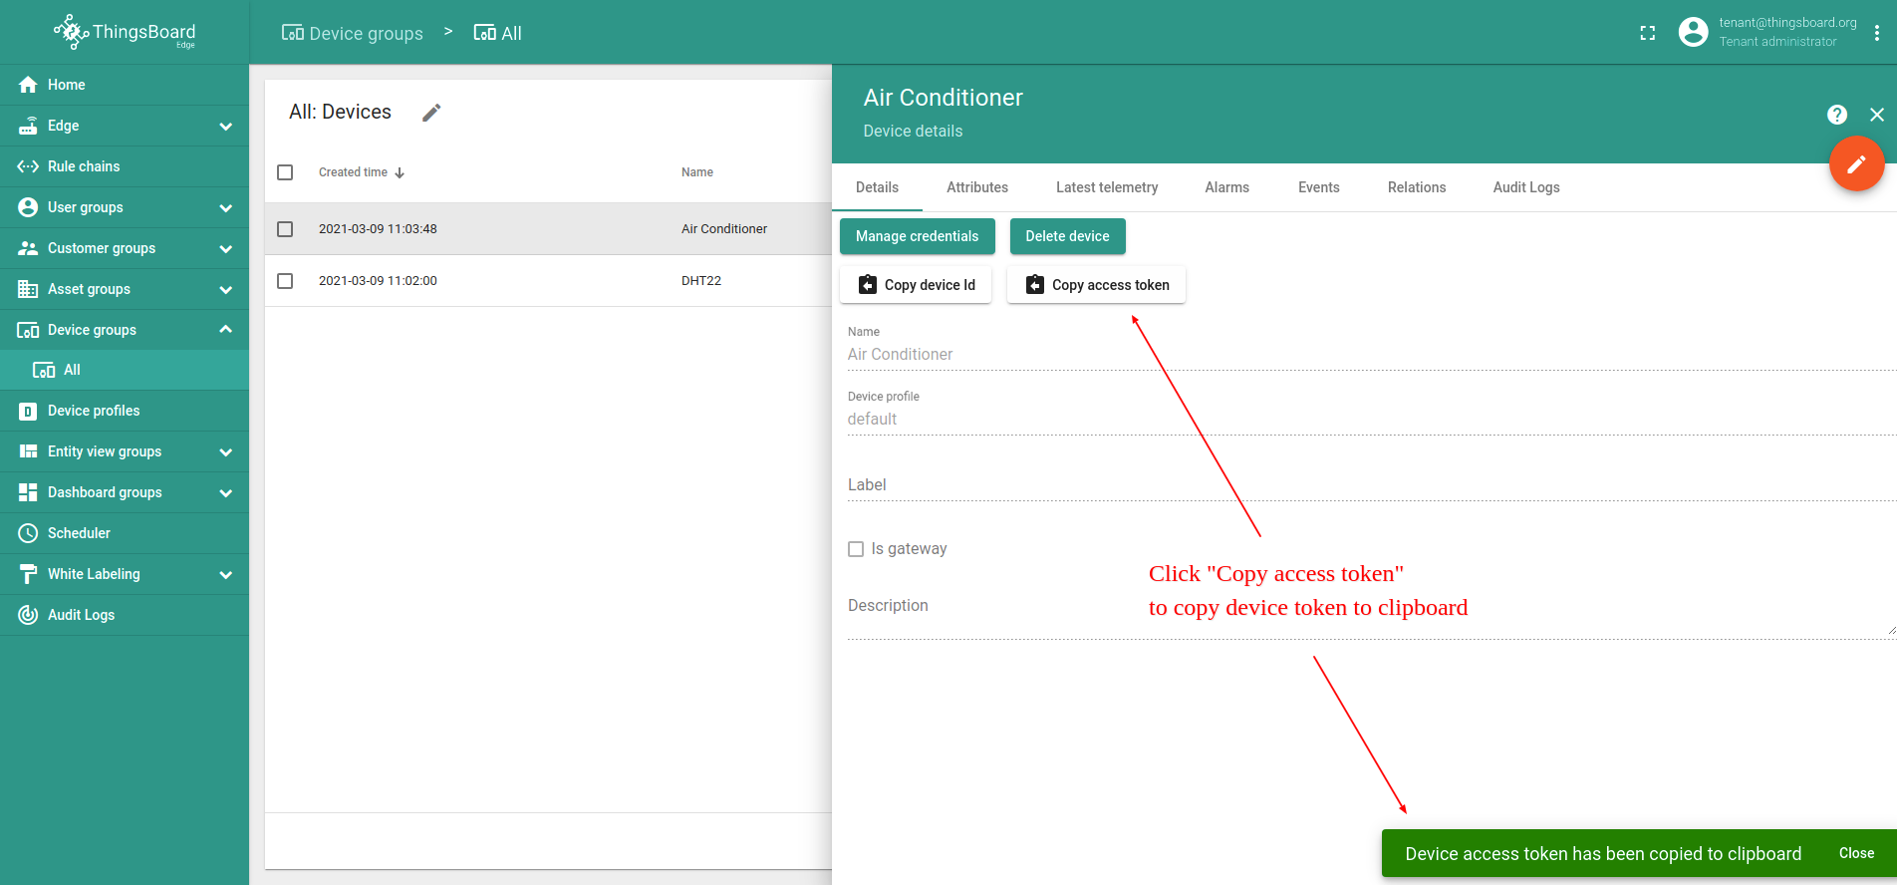Open Scheduler menu item
This screenshot has height=885, width=1897.
[x=125, y=533]
